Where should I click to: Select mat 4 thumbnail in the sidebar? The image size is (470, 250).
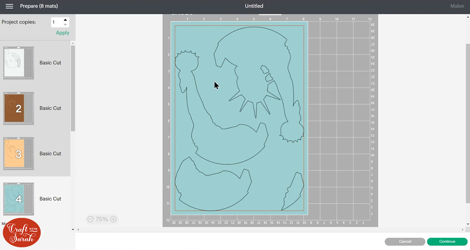coord(18,199)
